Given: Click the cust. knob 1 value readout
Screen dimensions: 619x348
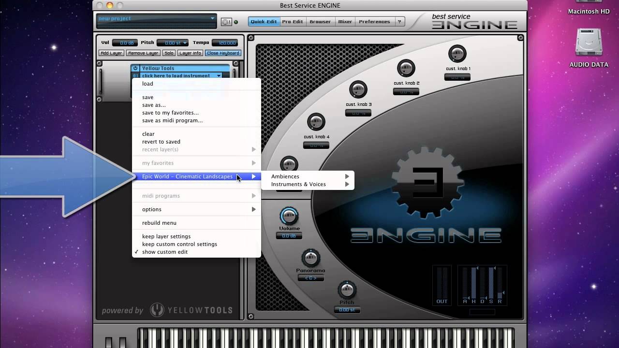Looking at the screenshot, I should point(457,77).
